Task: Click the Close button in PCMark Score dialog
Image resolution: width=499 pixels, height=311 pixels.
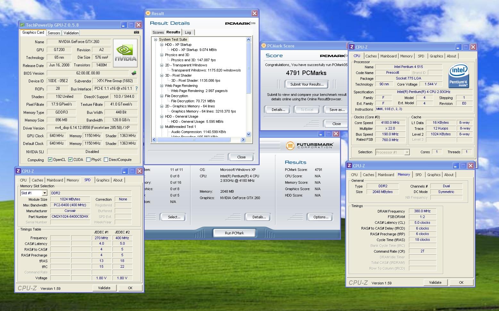Action: click(337, 124)
